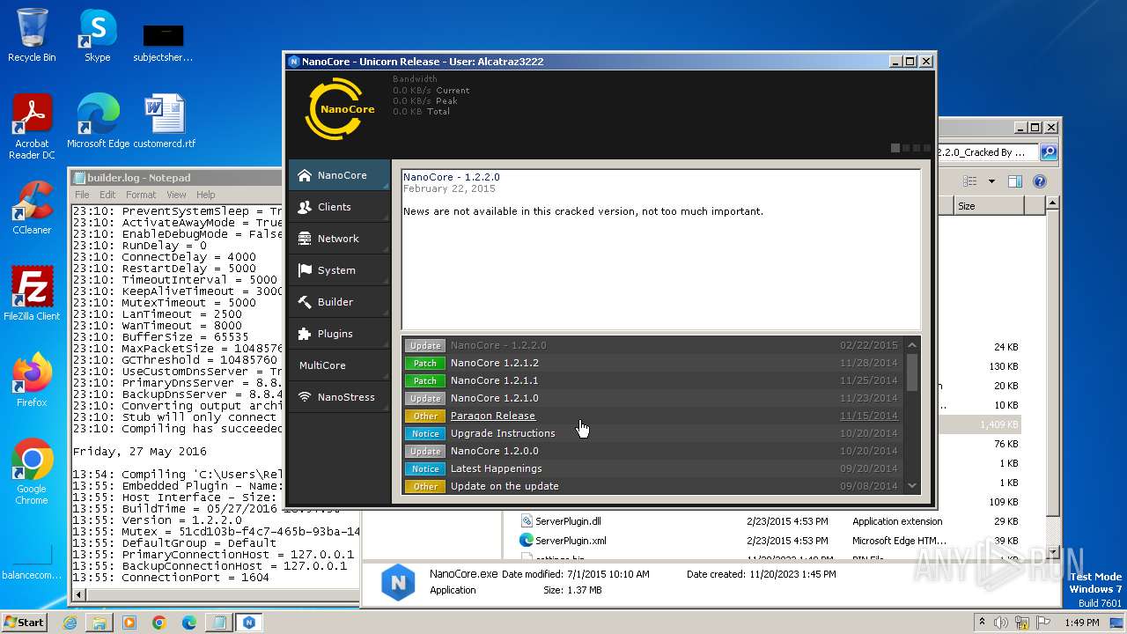The width and height of the screenshot is (1127, 634).
Task: Select the greyed NanoCore 1.2.2.0 update entry
Action: point(652,345)
